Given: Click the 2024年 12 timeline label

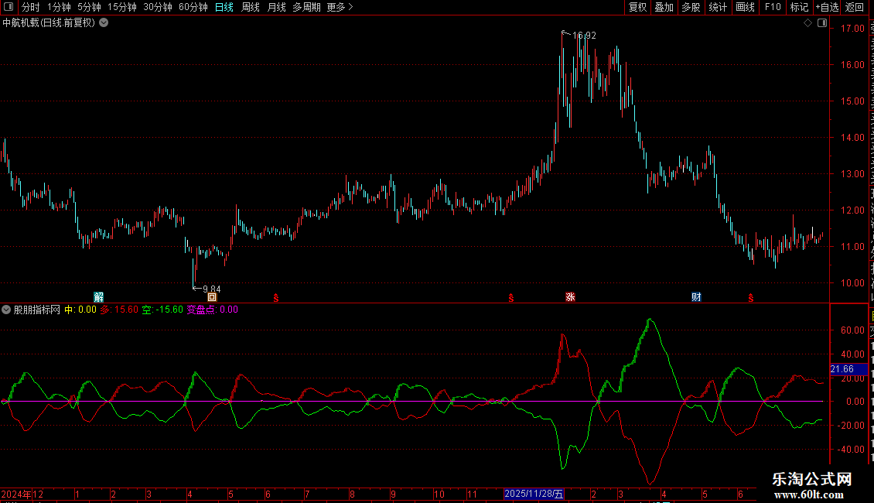Looking at the screenshot, I should 22,494.
